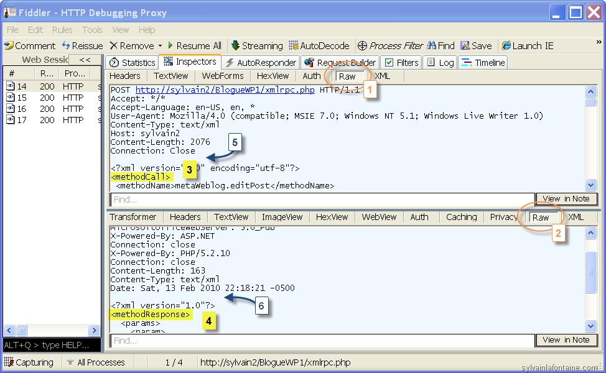Toggle Capturing in status bar

(x=29, y=362)
